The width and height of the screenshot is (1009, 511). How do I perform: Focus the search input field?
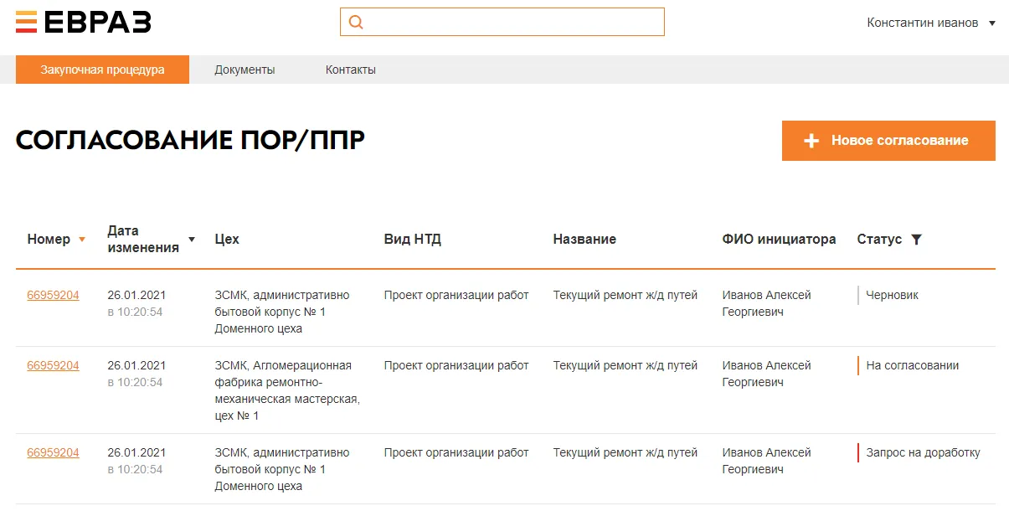pos(512,23)
